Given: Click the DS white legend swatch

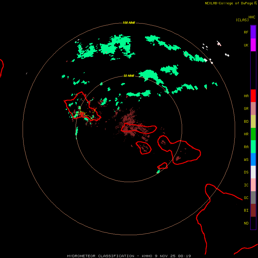Looking at the screenshot, I should pos(253,172).
